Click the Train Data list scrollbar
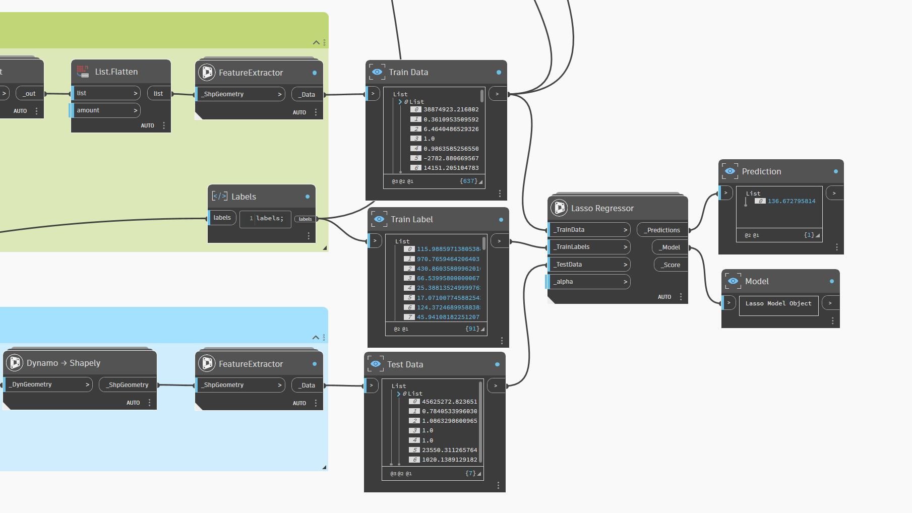Screen dimensions: 912x513 tap(482, 96)
